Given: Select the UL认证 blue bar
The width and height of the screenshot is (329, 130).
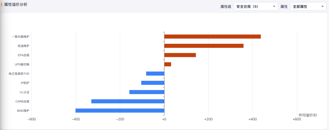Looking at the screenshot, I should click(147, 92).
